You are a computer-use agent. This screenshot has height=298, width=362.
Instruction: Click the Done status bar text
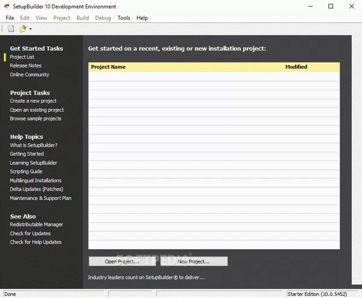10,294
